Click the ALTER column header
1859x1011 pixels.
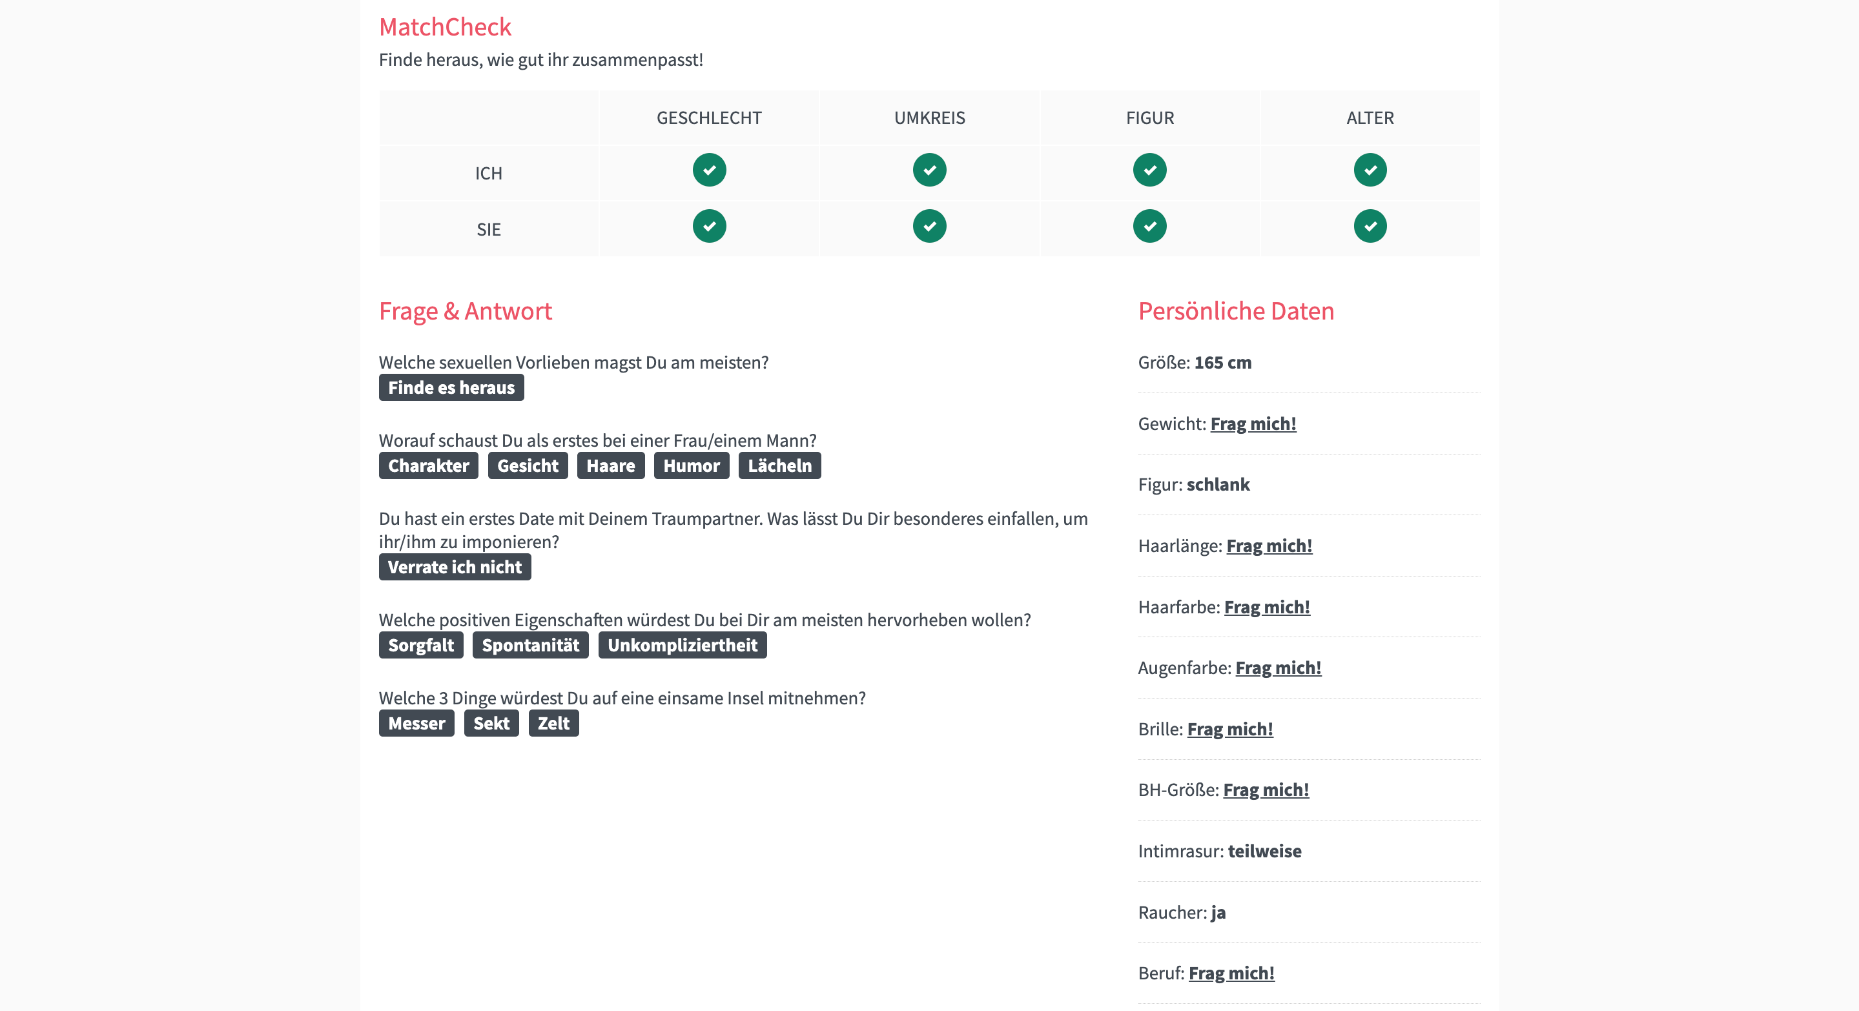[1370, 117]
